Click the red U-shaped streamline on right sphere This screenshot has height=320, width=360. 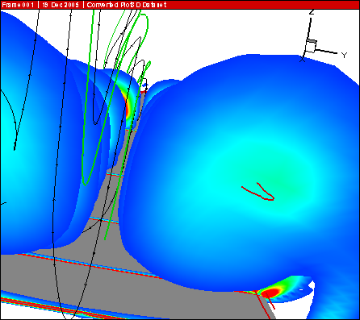click(x=258, y=191)
